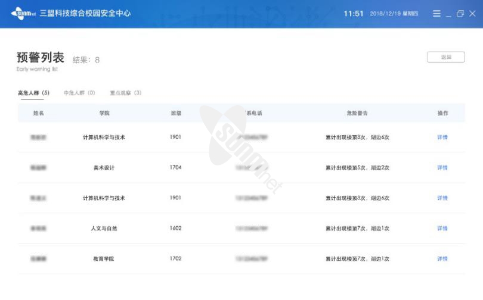Open 详情 for first 计算机科学与技术 row
Viewport: 483px width, 300px height.
pyautogui.click(x=442, y=137)
